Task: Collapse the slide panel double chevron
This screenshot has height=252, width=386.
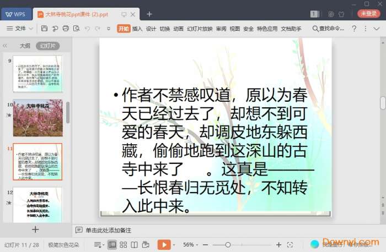Action: click(5, 46)
